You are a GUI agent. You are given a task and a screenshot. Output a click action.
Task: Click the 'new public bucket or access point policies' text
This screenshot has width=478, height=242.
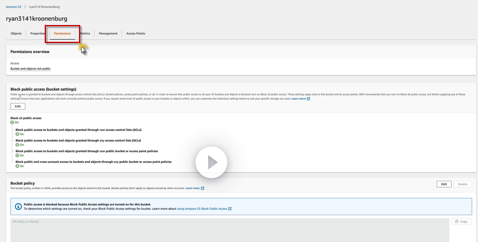point(87,151)
